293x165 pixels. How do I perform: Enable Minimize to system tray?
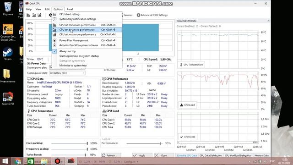[x=87, y=66]
